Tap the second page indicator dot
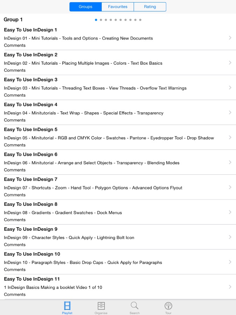This screenshot has width=236, height=315. pyautogui.click(x=101, y=20)
